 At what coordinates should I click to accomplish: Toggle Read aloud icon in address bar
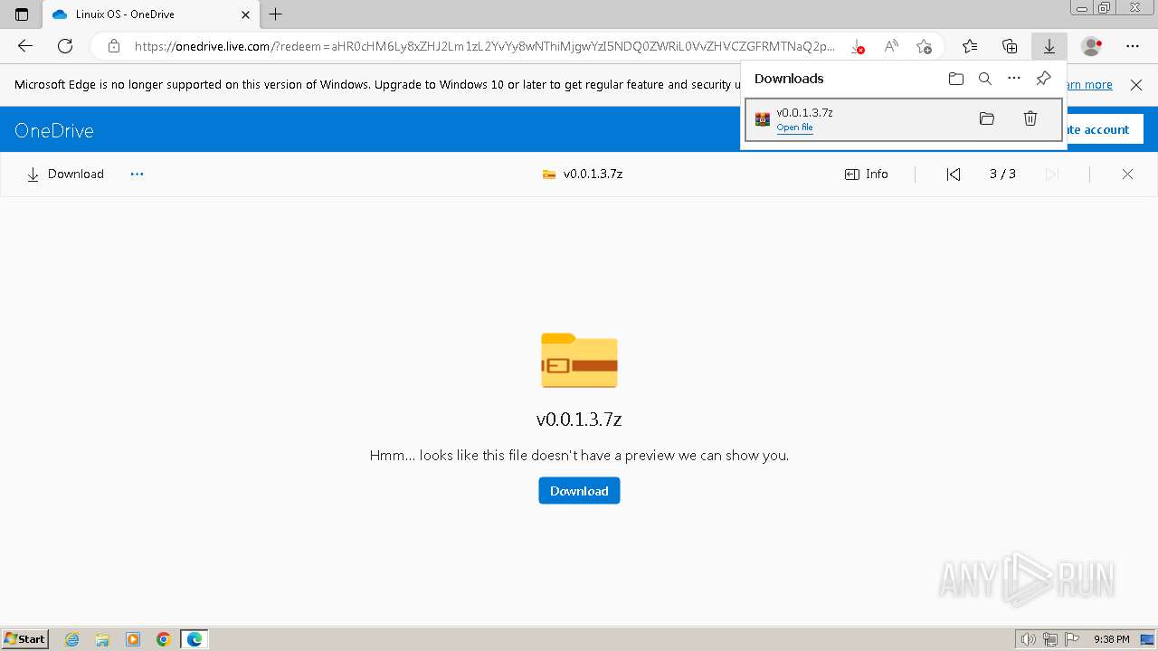891,46
